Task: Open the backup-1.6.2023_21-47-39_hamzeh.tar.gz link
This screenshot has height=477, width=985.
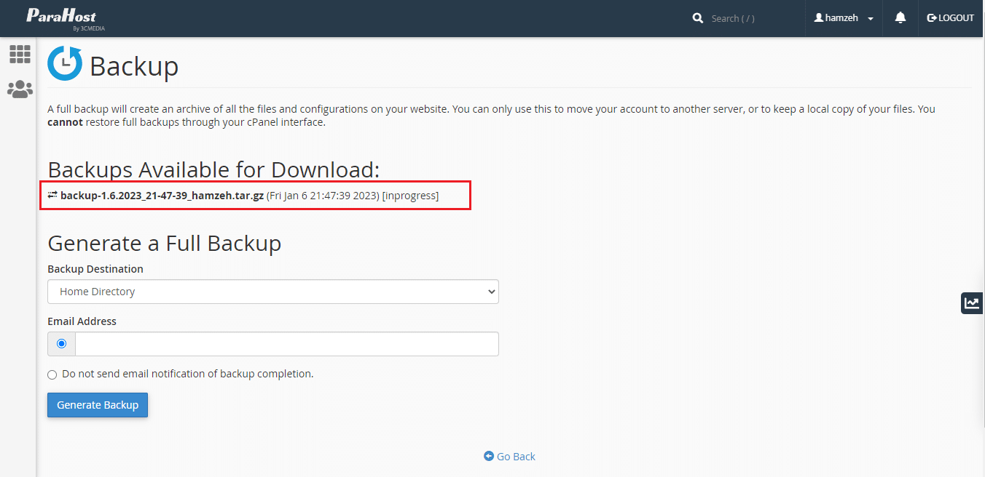Action: coord(162,196)
